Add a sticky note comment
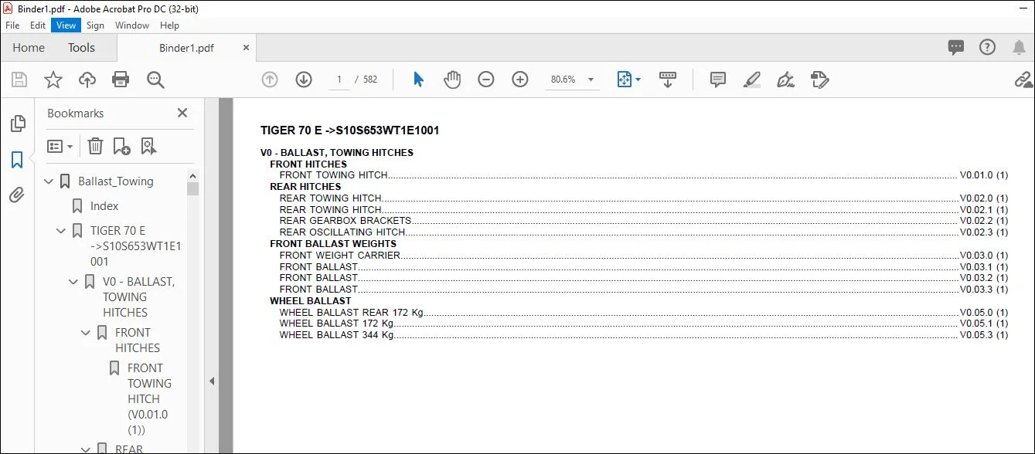 pyautogui.click(x=718, y=80)
